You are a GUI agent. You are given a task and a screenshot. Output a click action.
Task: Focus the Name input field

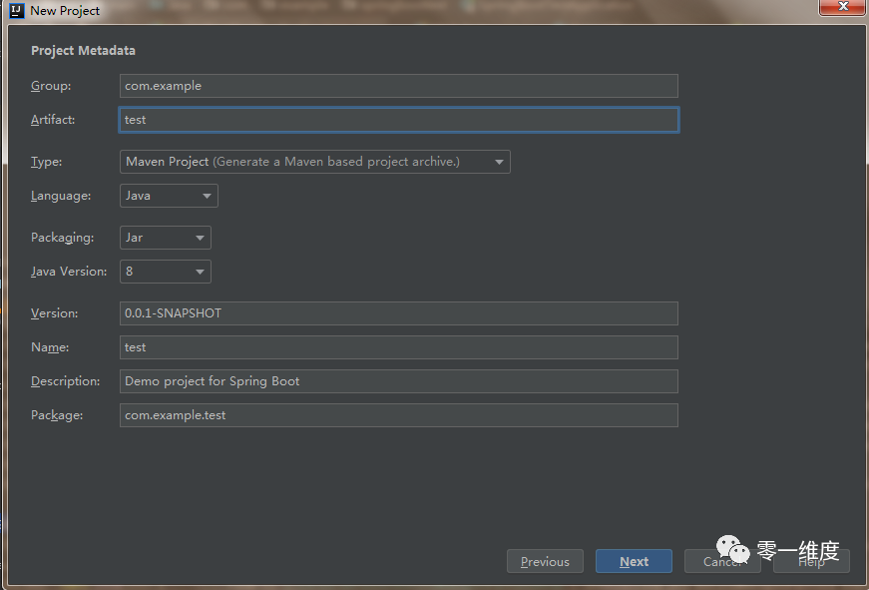tap(398, 347)
